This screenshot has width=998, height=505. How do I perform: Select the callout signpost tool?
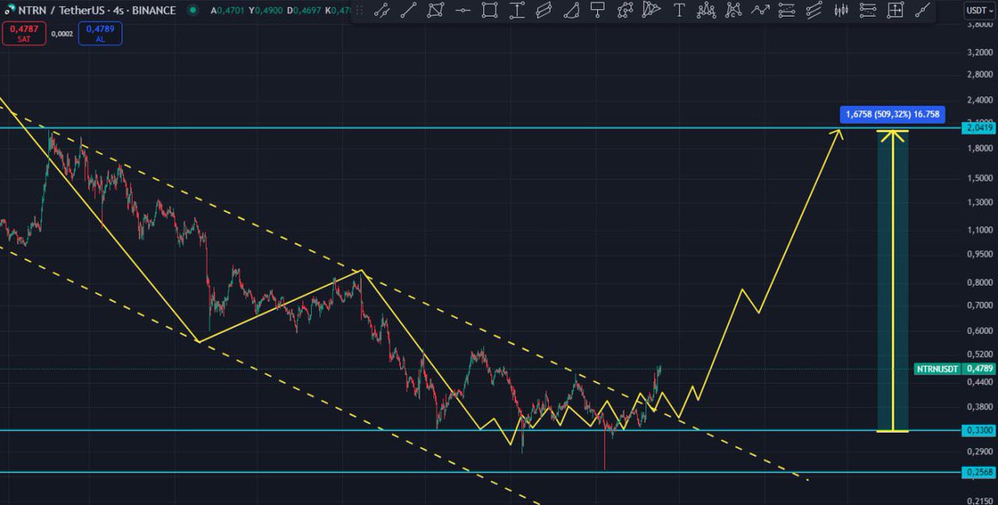(x=597, y=11)
